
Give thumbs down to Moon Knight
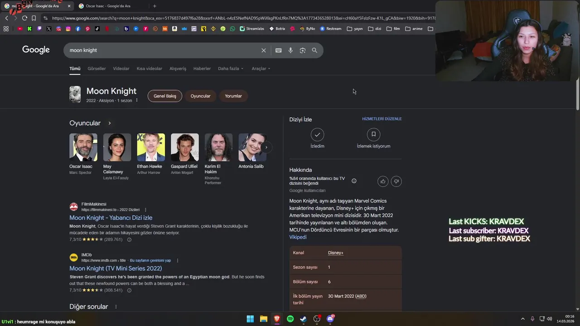click(396, 182)
